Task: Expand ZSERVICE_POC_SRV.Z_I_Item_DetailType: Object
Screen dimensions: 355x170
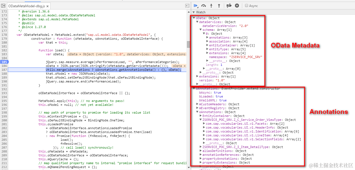Action: pos(201,147)
